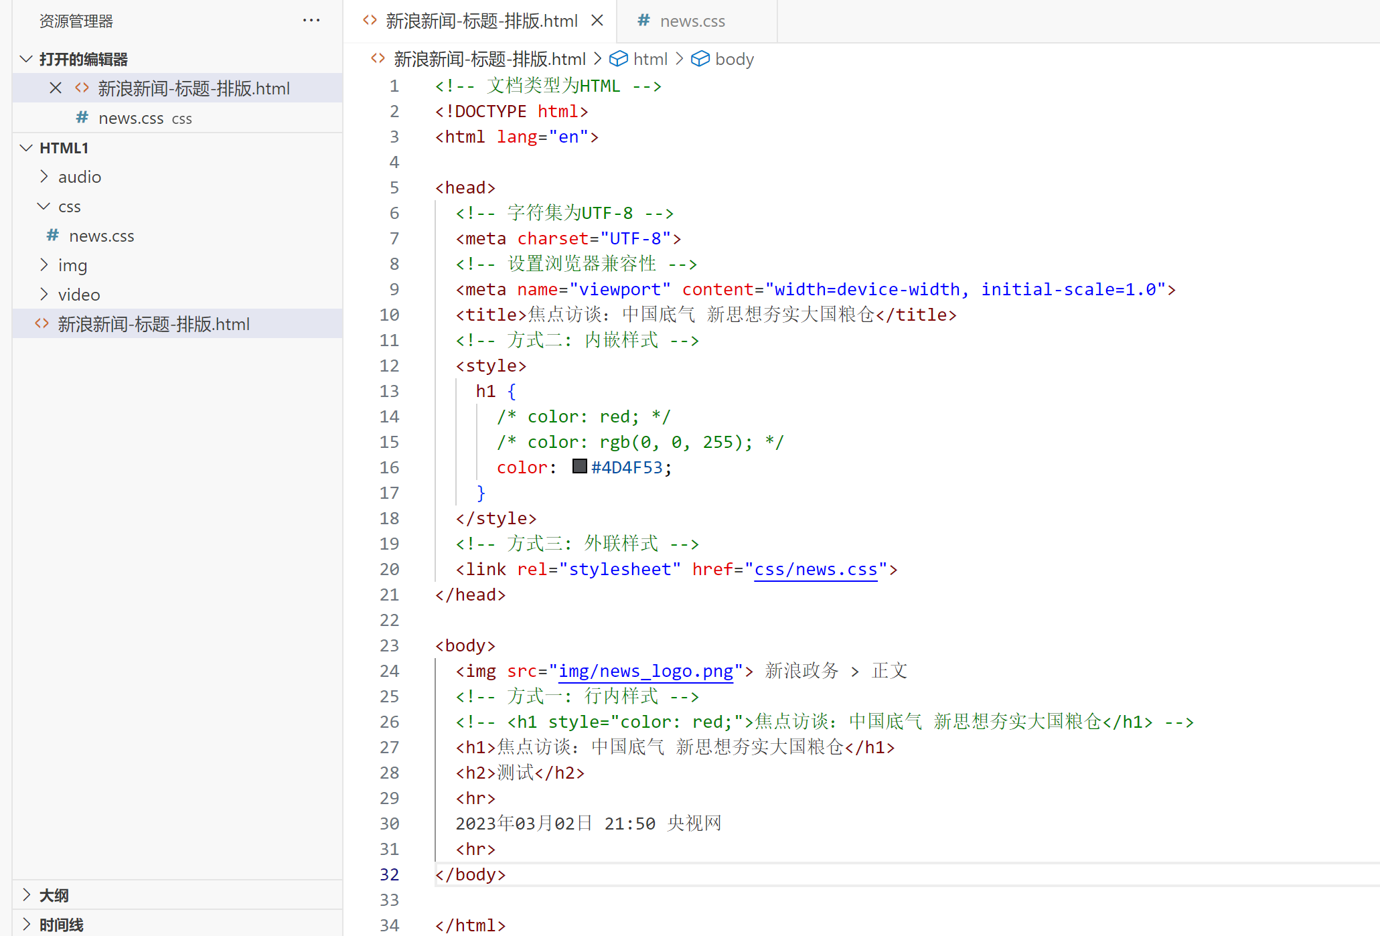Open color picker swatch for #4D4F53
The image size is (1380, 936).
tap(580, 466)
